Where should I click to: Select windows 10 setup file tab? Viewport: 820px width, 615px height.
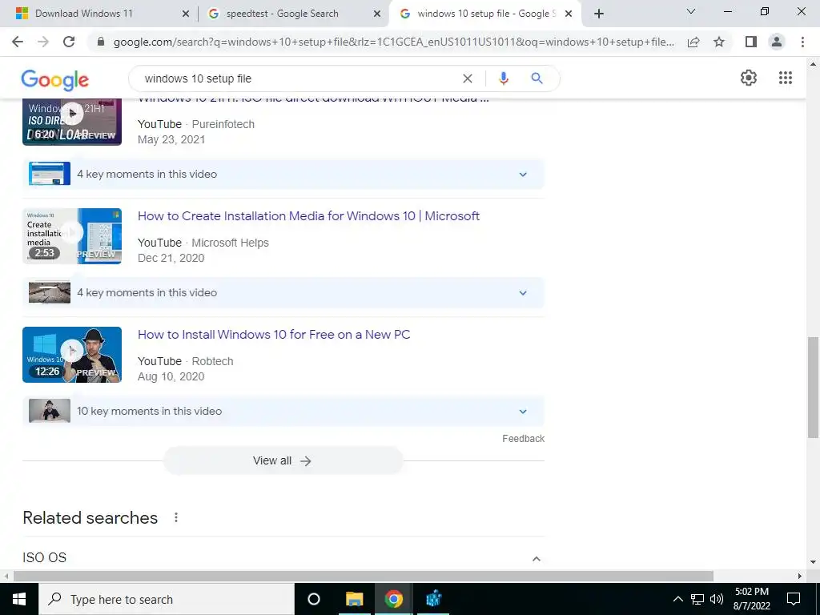486,14
